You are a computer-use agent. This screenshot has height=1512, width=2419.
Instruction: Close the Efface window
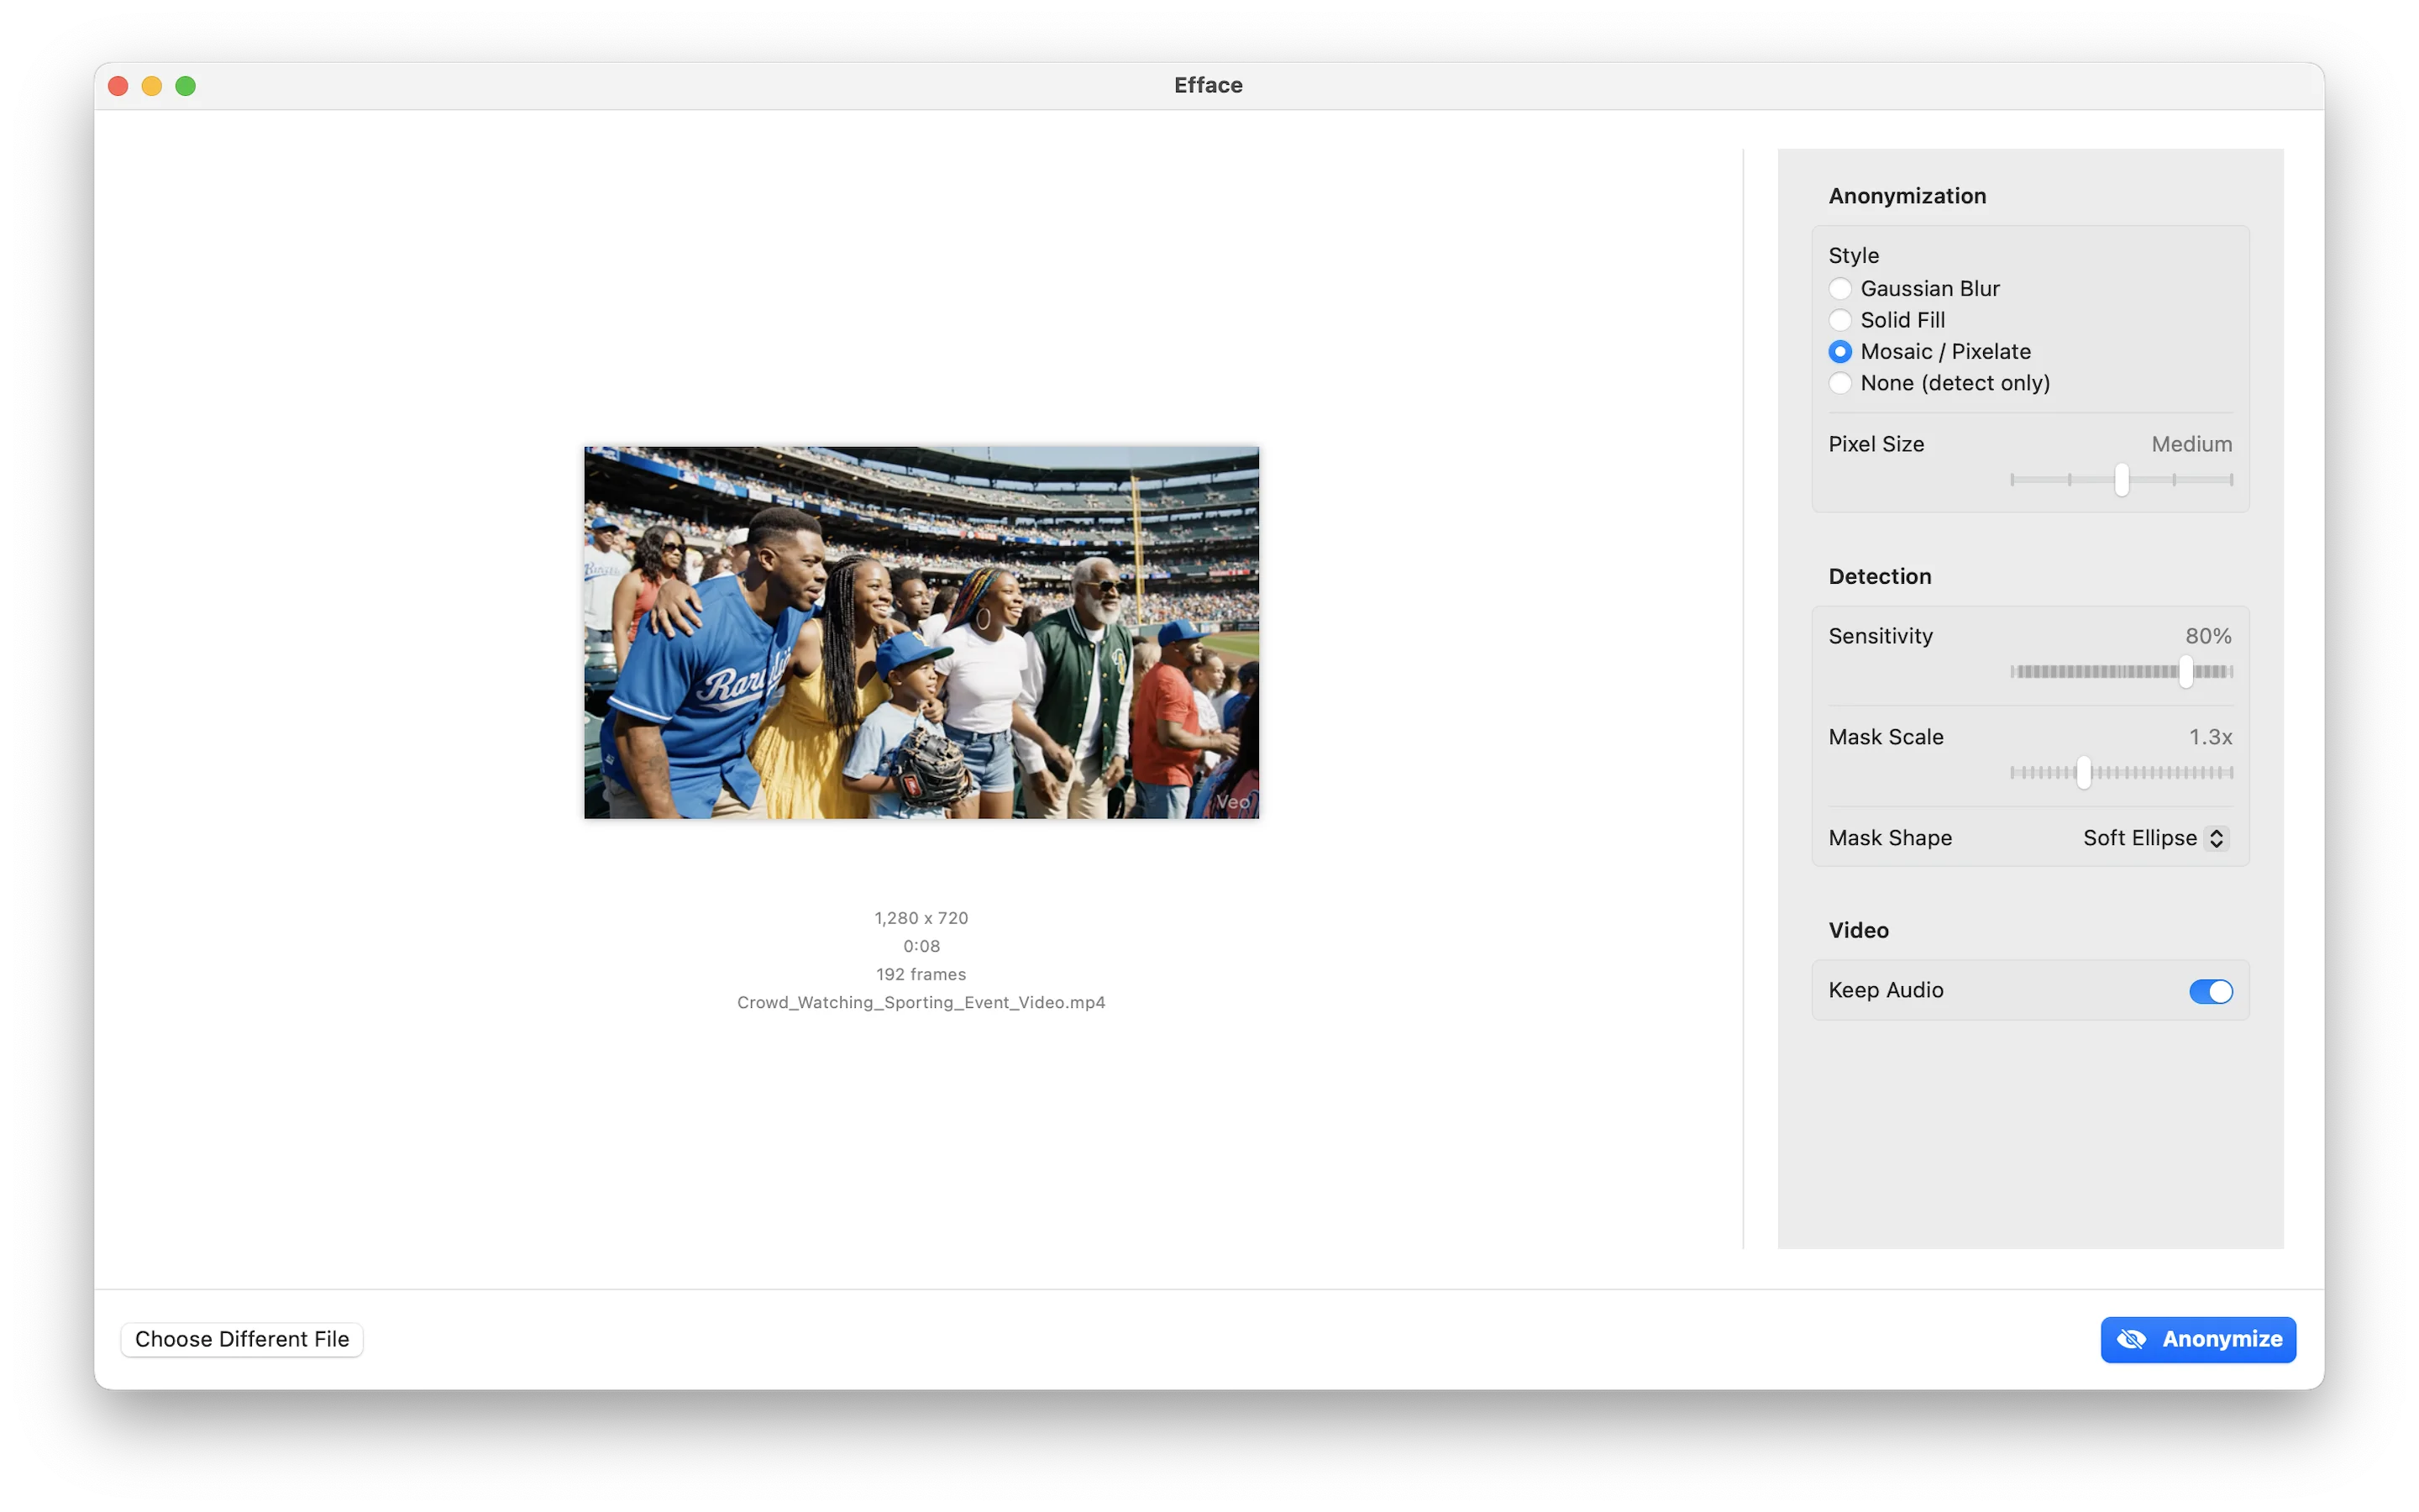(x=118, y=86)
